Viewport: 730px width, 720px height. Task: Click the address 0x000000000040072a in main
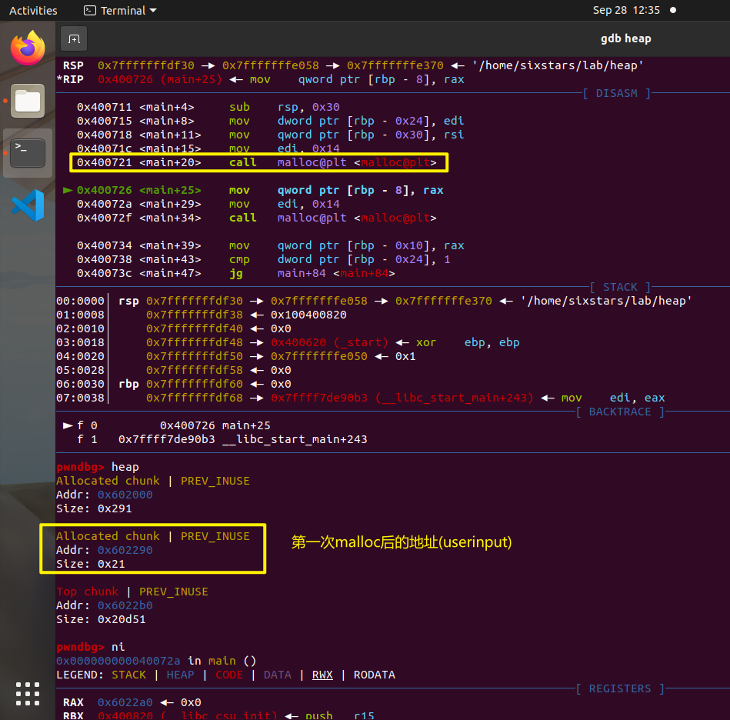118,662
